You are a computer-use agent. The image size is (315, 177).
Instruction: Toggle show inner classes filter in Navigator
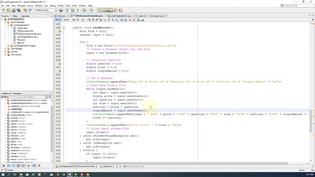pos(23,166)
